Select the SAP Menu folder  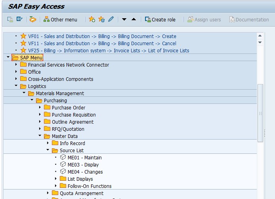[27, 57]
